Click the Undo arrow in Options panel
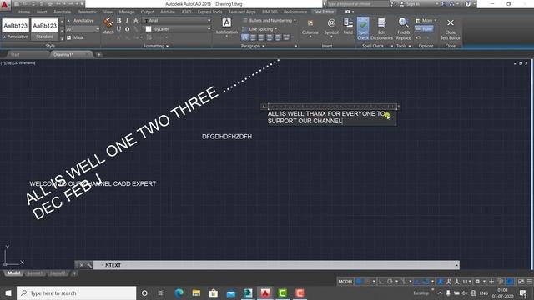The width and height of the screenshot is (534, 300). (x=418, y=37)
